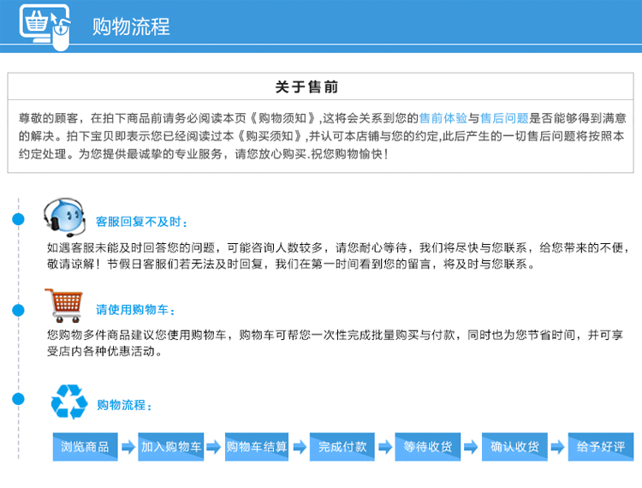Open the 售后问题 blue link
Viewport: 642px width, 488px height.
coord(504,118)
